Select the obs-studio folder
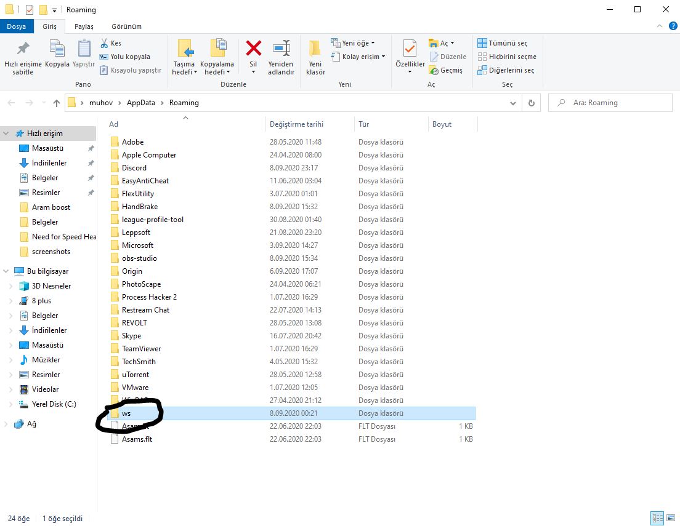 point(139,258)
